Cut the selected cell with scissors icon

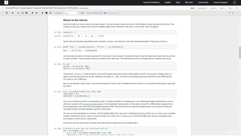[18, 13]
